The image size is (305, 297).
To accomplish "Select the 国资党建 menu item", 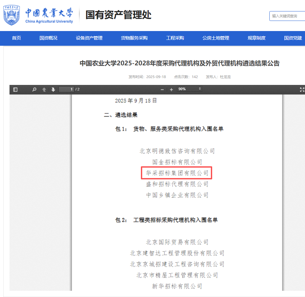I will 293,38.
